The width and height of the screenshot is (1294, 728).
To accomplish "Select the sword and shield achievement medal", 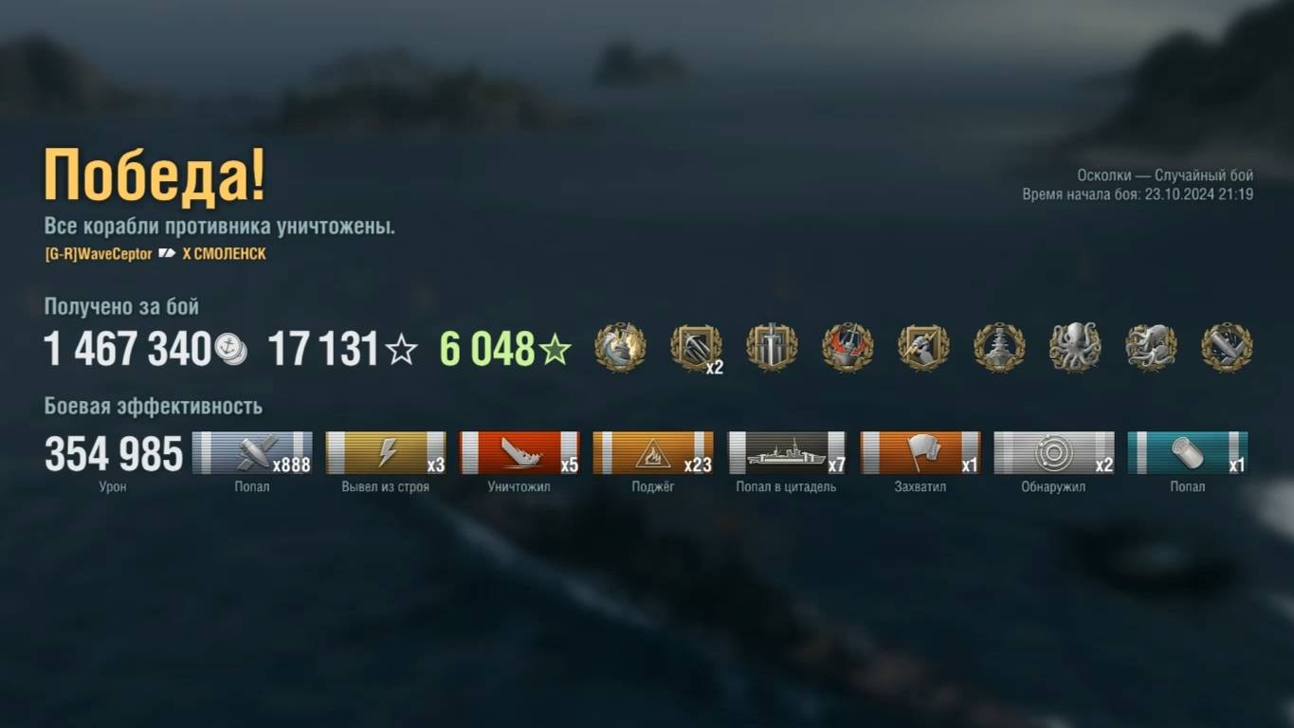I will [772, 348].
